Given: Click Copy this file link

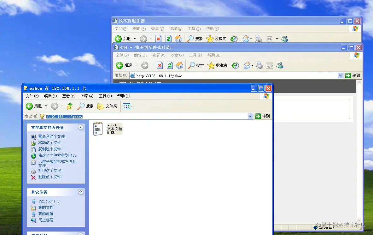Looking at the screenshot, I should click(50, 149).
